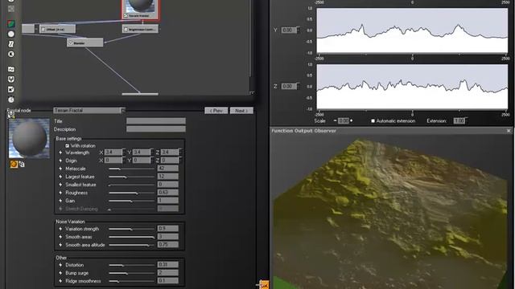The image size is (515, 289).
Task: Select the clock-shaped node tool
Action: pyautogui.click(x=11, y=100)
